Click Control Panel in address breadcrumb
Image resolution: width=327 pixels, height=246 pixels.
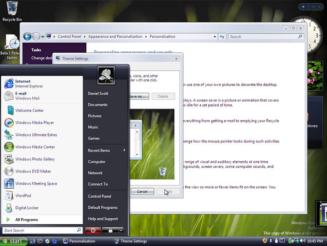[x=69, y=36]
